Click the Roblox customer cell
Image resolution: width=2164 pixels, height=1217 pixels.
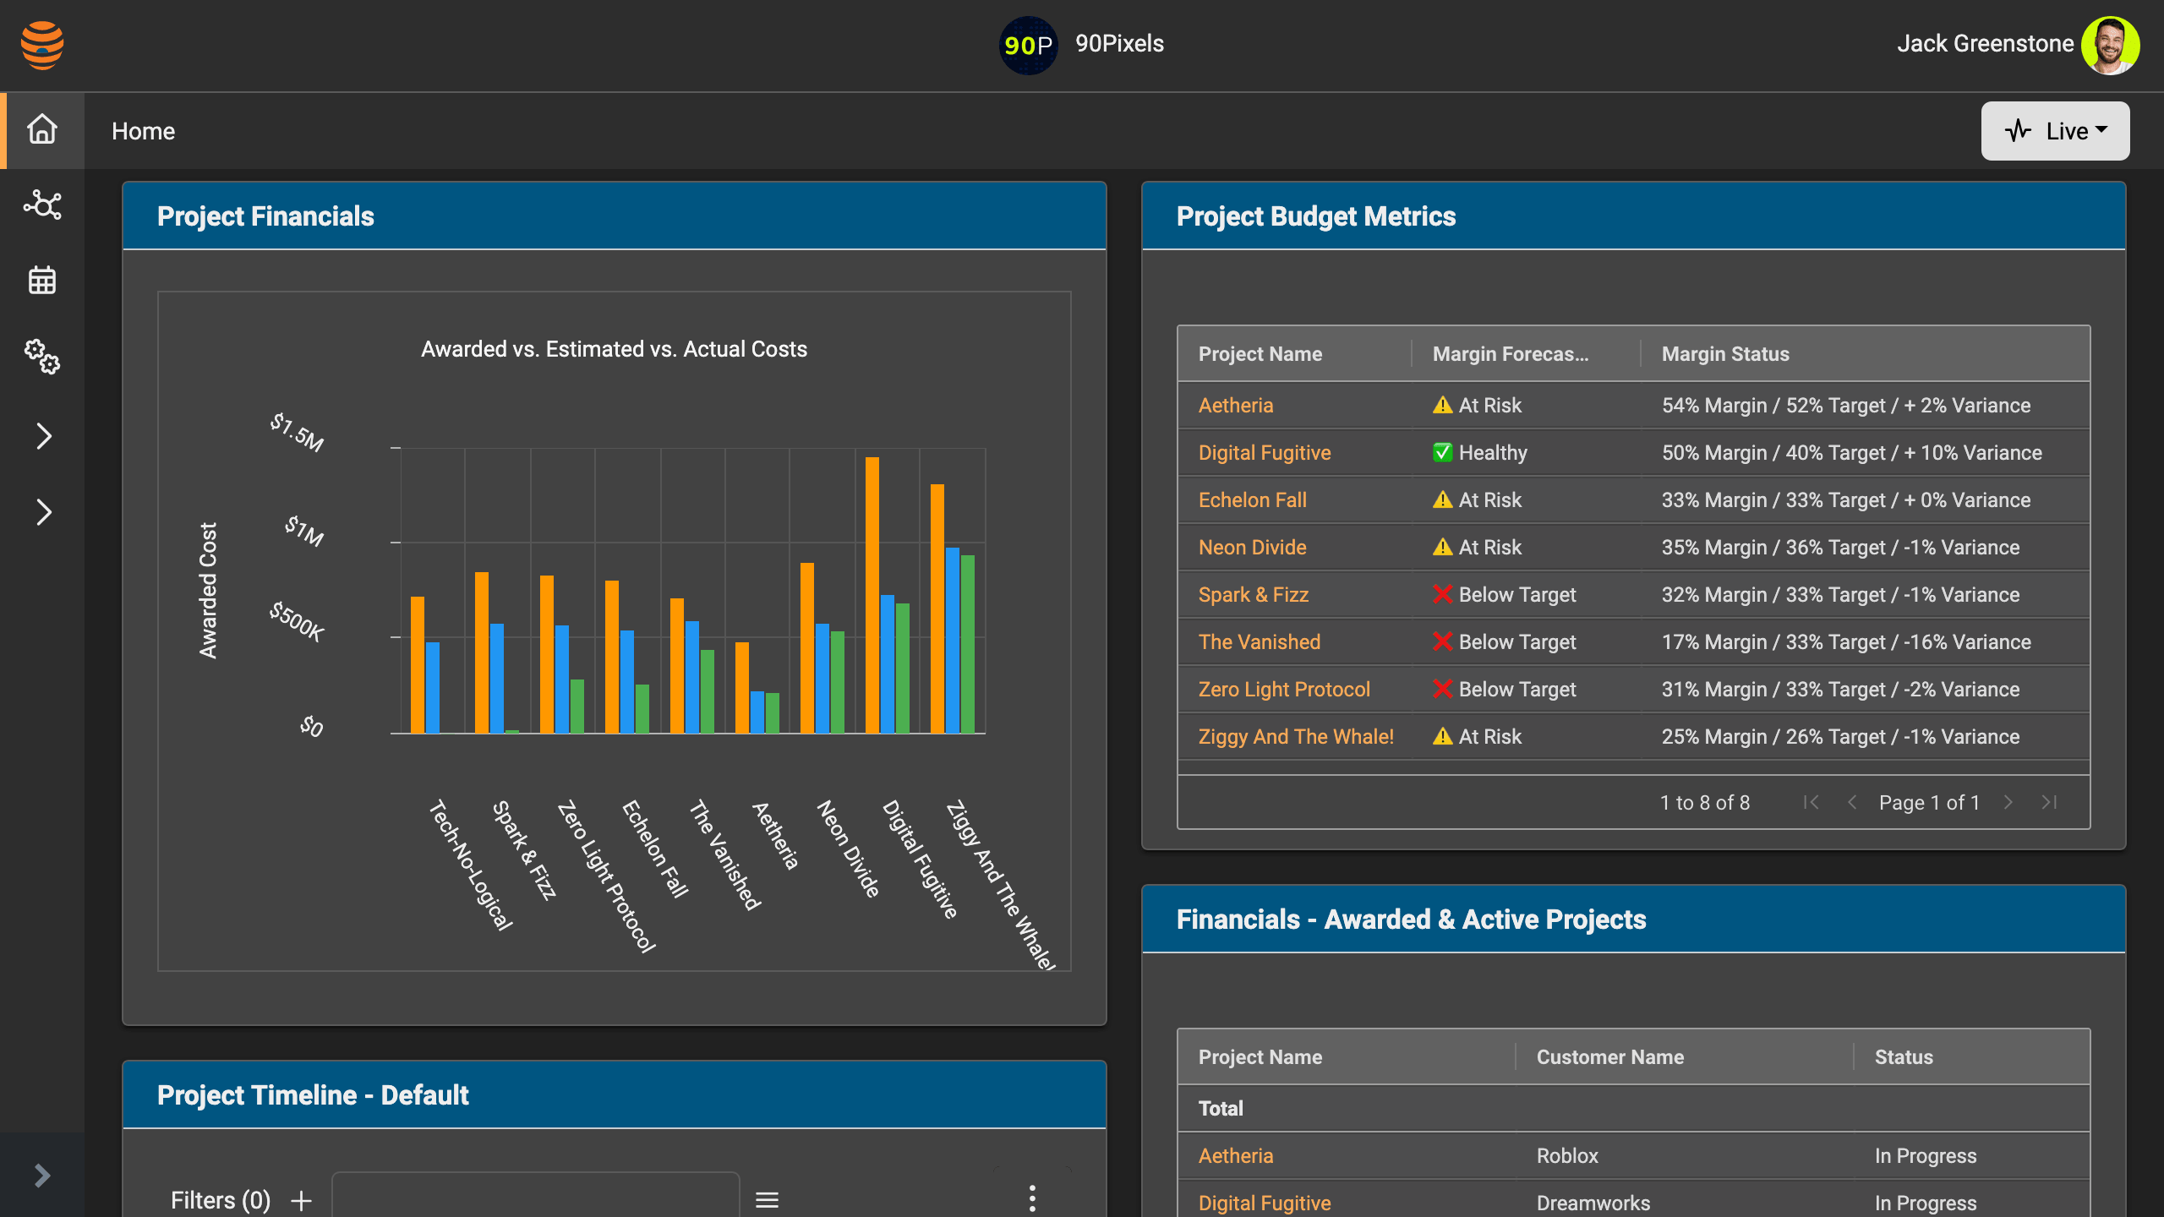click(x=1567, y=1155)
